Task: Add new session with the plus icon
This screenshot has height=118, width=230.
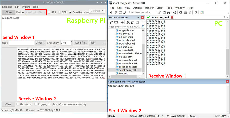Action: (x=122, y=22)
